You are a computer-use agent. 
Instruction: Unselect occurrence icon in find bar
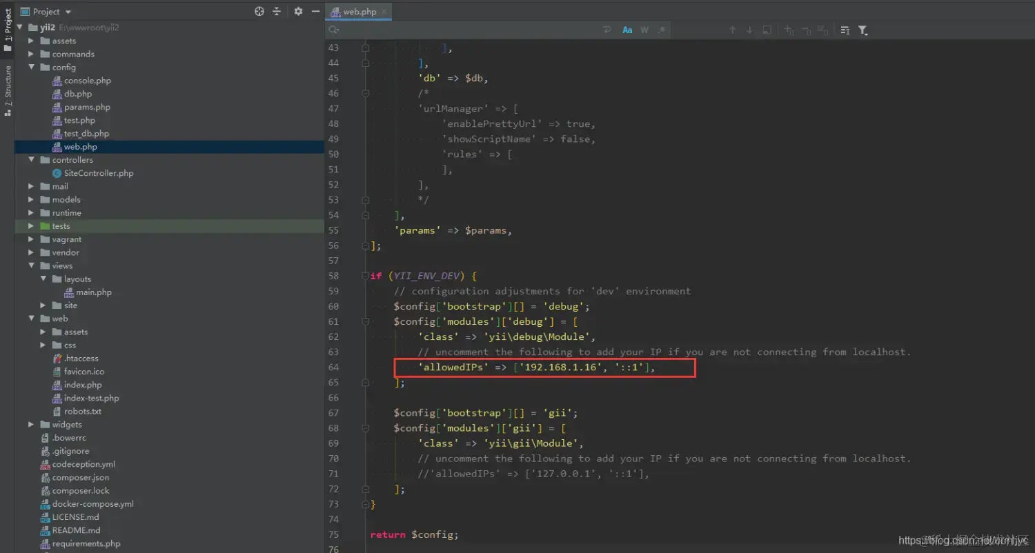point(806,30)
